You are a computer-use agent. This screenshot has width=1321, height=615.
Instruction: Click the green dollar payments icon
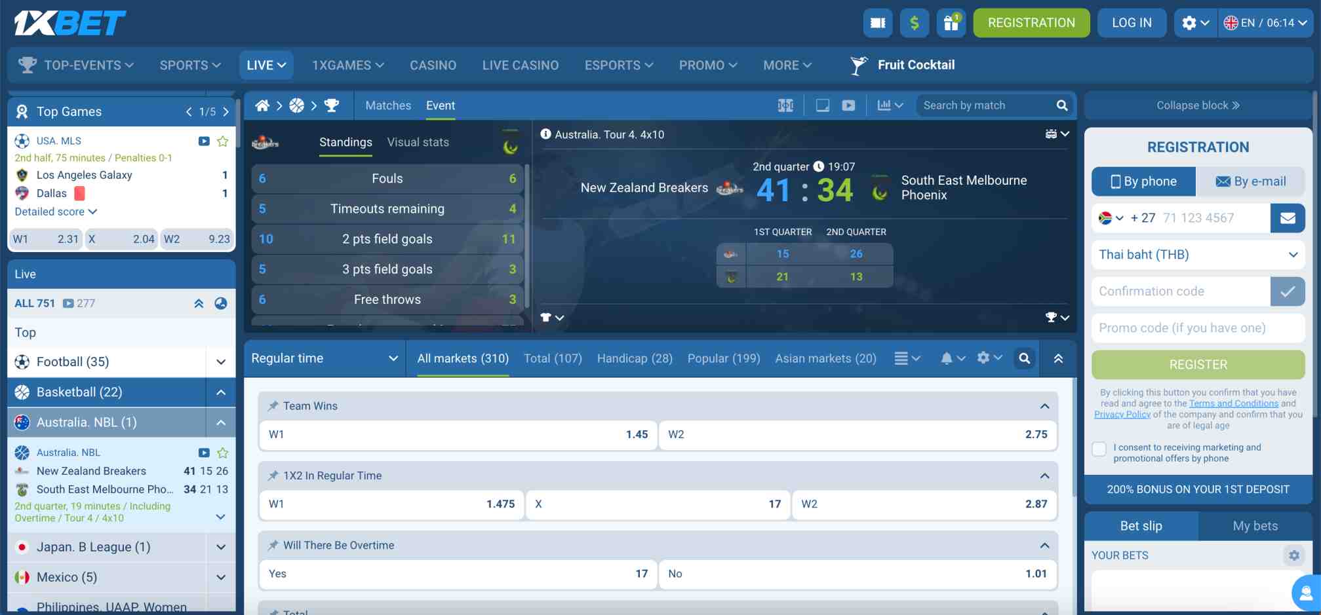914,22
